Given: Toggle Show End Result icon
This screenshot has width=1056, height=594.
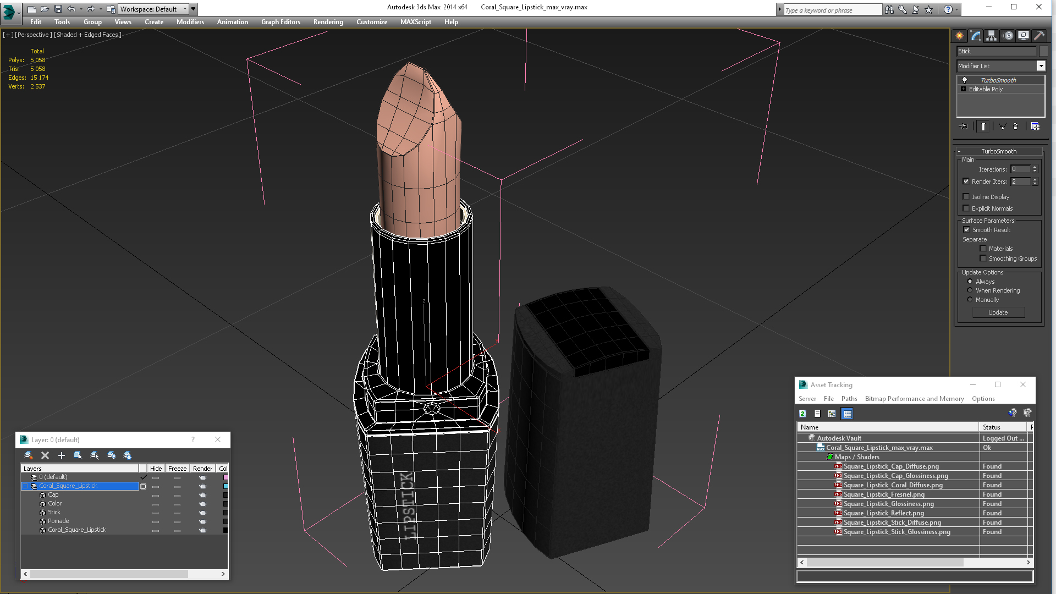Looking at the screenshot, I should (983, 127).
